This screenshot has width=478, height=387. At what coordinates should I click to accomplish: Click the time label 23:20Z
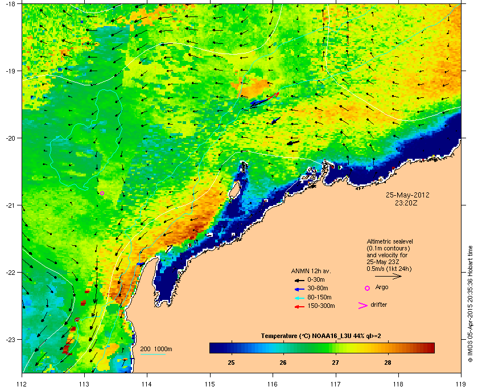(x=406, y=203)
